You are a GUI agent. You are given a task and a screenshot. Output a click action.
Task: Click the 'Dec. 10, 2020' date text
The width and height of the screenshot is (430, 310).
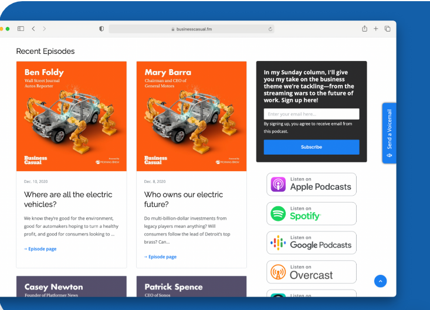click(36, 182)
